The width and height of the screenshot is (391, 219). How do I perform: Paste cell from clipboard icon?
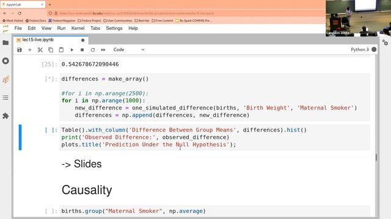pyautogui.click(x=61, y=50)
